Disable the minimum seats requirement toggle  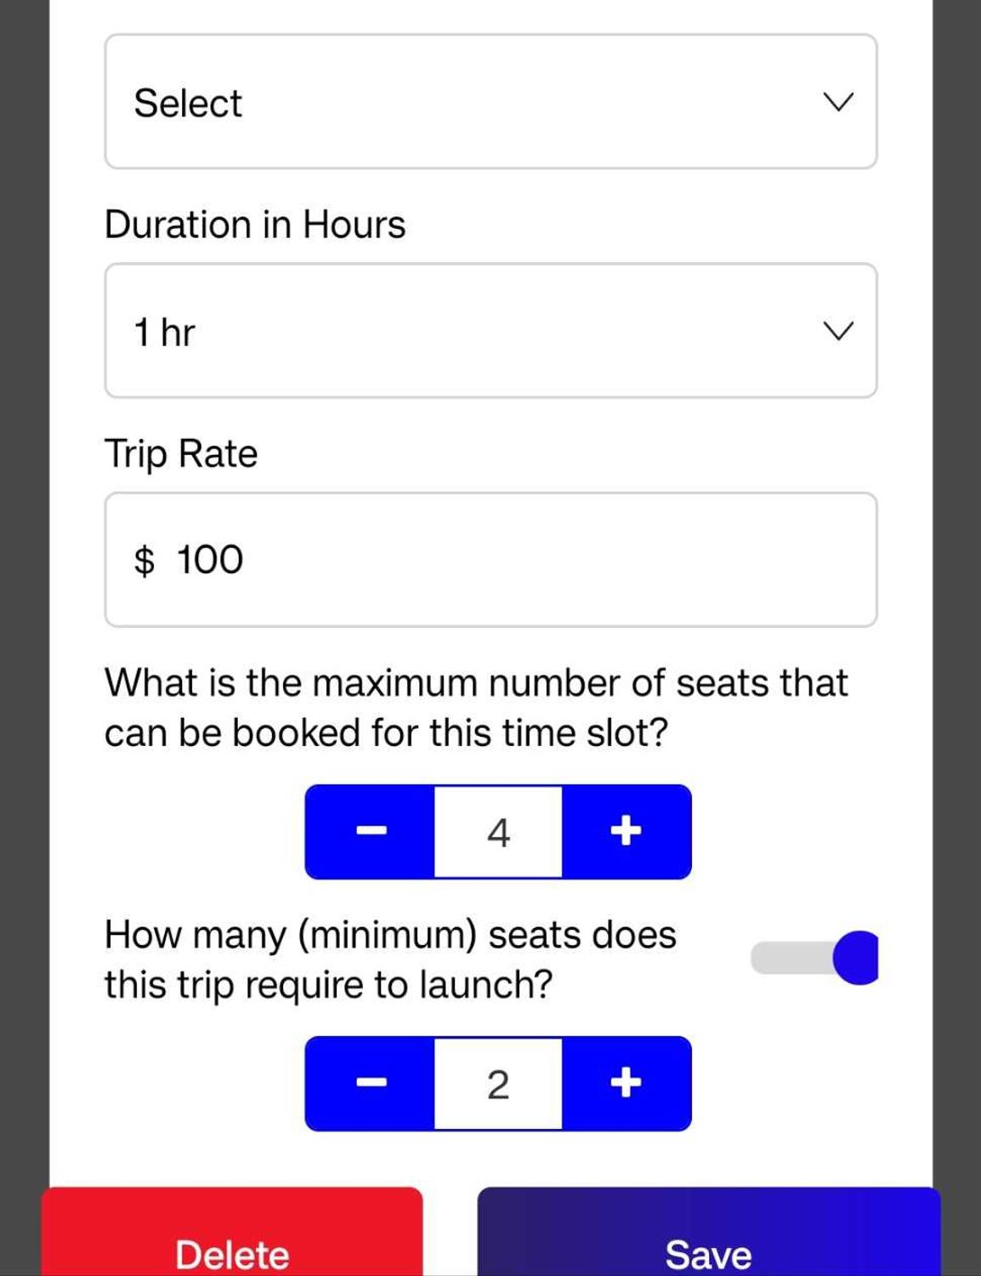814,958
